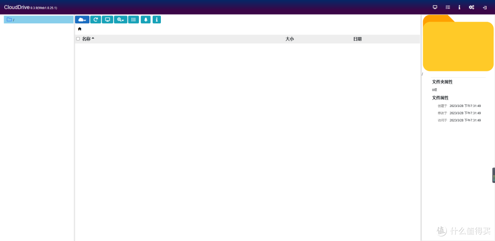Expand the magnifier search dropdown
Viewport: 495px width, 241px height.
pos(121,20)
